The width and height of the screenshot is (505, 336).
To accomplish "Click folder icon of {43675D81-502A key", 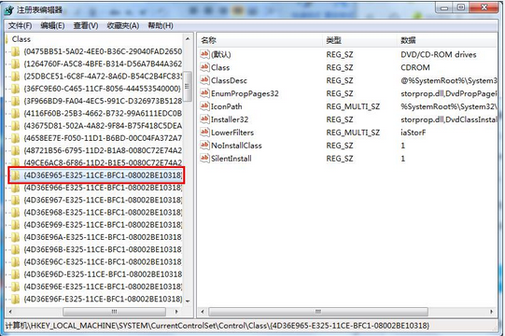I will click(x=15, y=126).
